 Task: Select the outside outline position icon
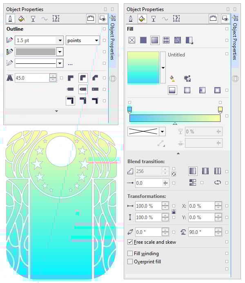pyautogui.click(x=70, y=101)
